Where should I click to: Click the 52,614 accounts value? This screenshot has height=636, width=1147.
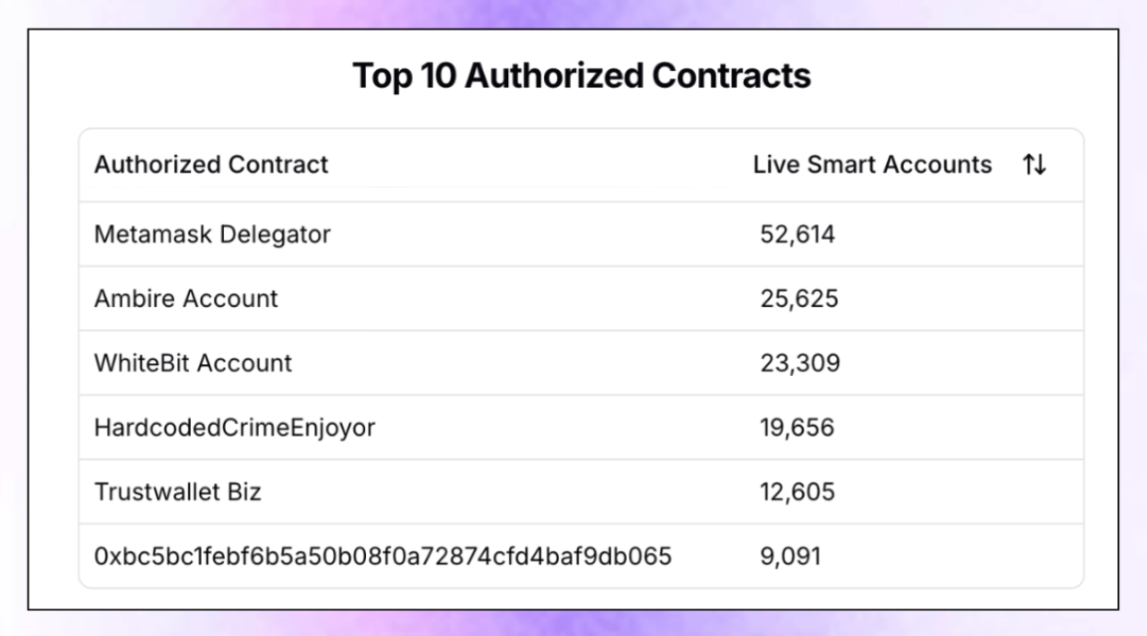coord(798,234)
